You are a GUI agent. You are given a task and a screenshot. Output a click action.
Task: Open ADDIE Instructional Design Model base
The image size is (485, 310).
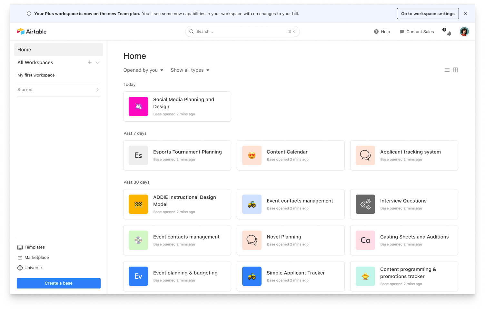click(x=177, y=204)
